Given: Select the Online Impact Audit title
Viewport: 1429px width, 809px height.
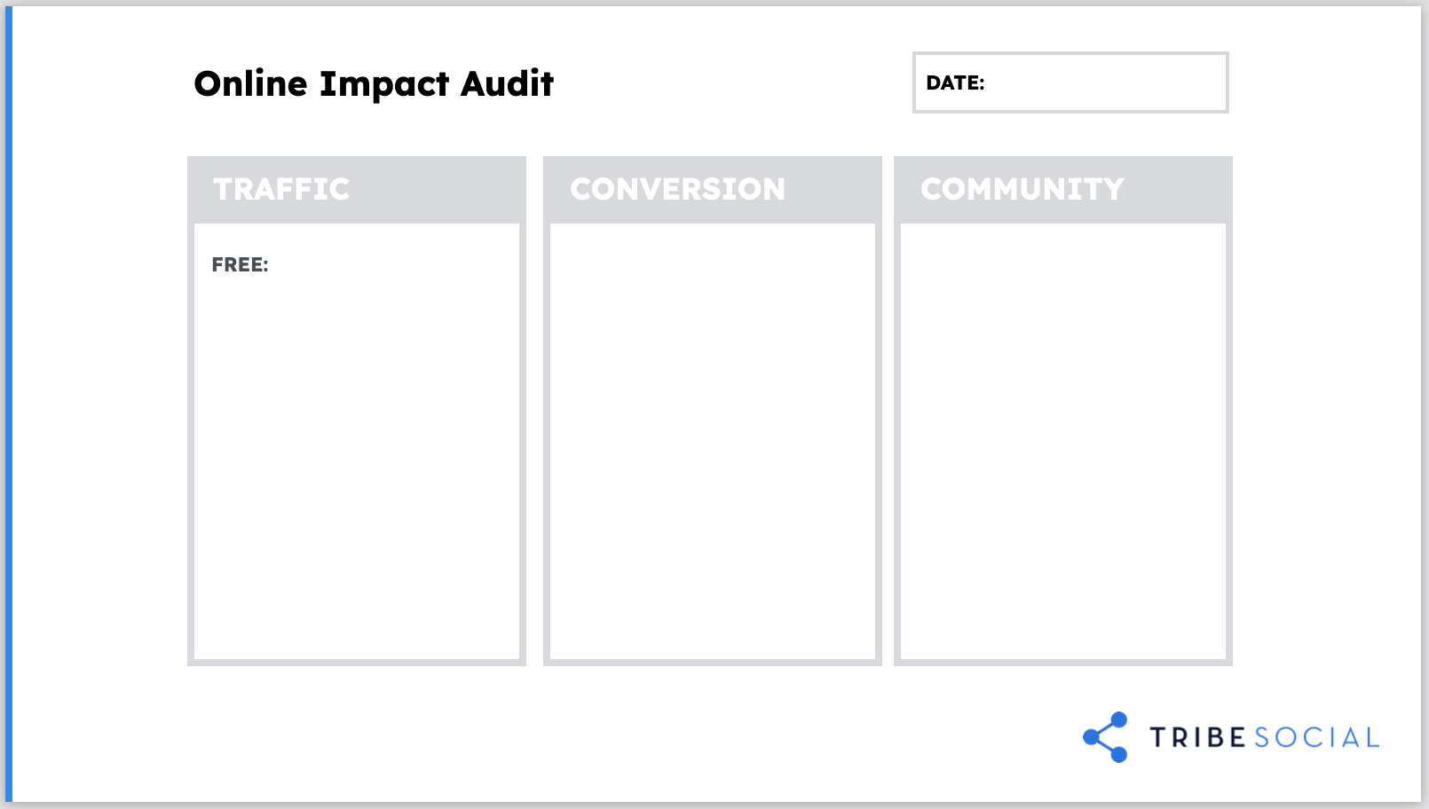Looking at the screenshot, I should point(374,83).
